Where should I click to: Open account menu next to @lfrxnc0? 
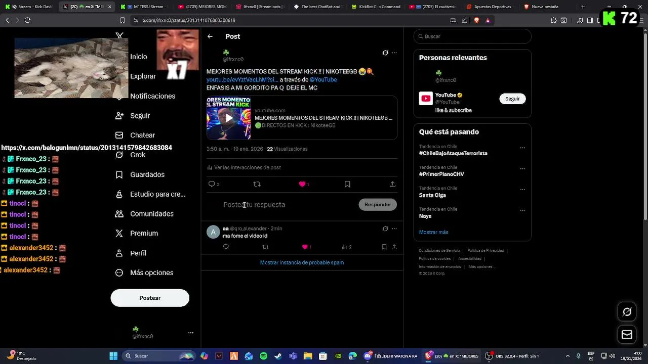click(x=191, y=333)
